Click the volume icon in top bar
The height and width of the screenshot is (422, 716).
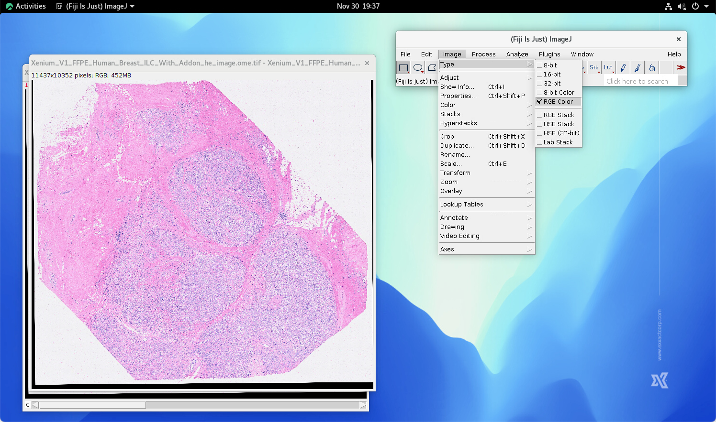tap(682, 6)
